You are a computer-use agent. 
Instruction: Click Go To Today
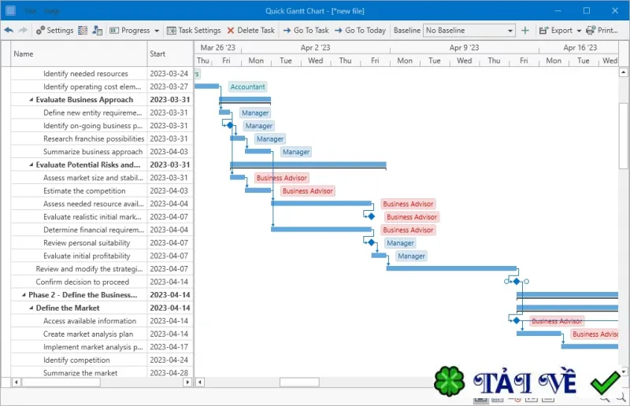point(360,30)
